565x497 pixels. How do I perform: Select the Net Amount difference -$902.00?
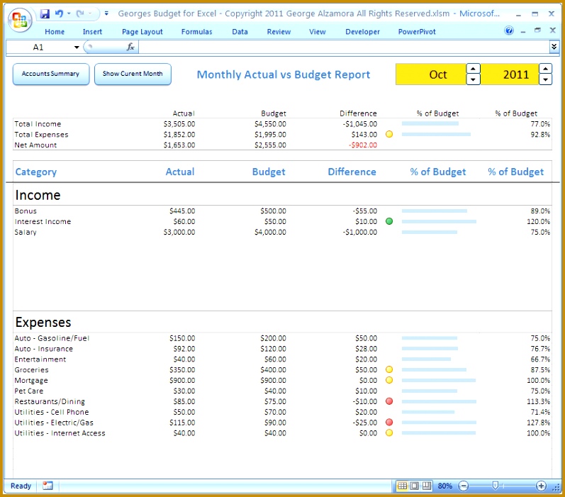tap(363, 145)
